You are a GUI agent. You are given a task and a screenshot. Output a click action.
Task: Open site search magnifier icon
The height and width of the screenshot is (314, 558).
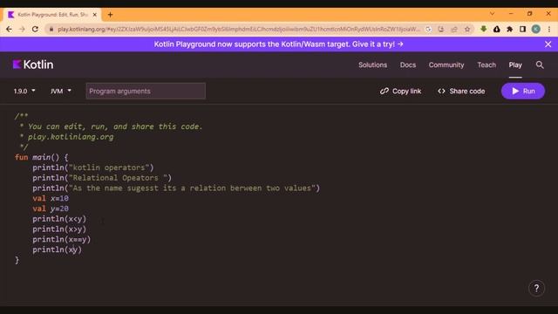click(540, 65)
